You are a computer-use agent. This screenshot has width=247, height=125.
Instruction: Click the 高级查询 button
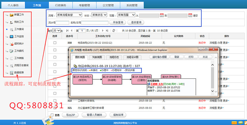(136, 22)
